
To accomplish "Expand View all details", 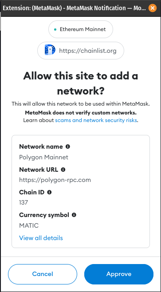I will [41, 238].
